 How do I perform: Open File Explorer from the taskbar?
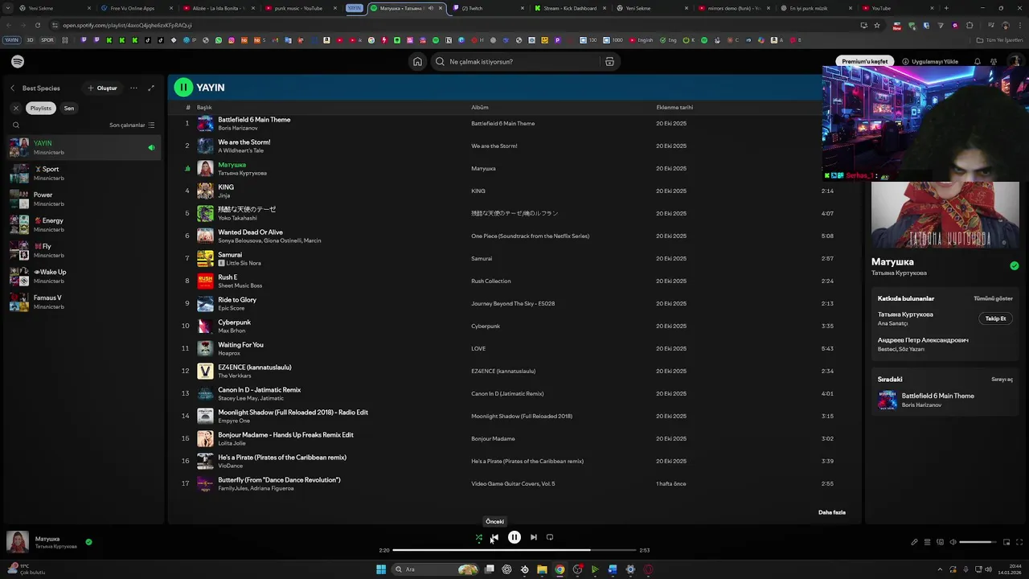click(x=542, y=569)
